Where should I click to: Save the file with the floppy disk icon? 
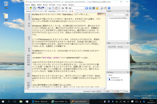34,8
